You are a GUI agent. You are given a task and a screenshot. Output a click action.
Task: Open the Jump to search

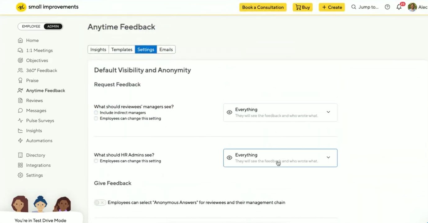point(365,7)
